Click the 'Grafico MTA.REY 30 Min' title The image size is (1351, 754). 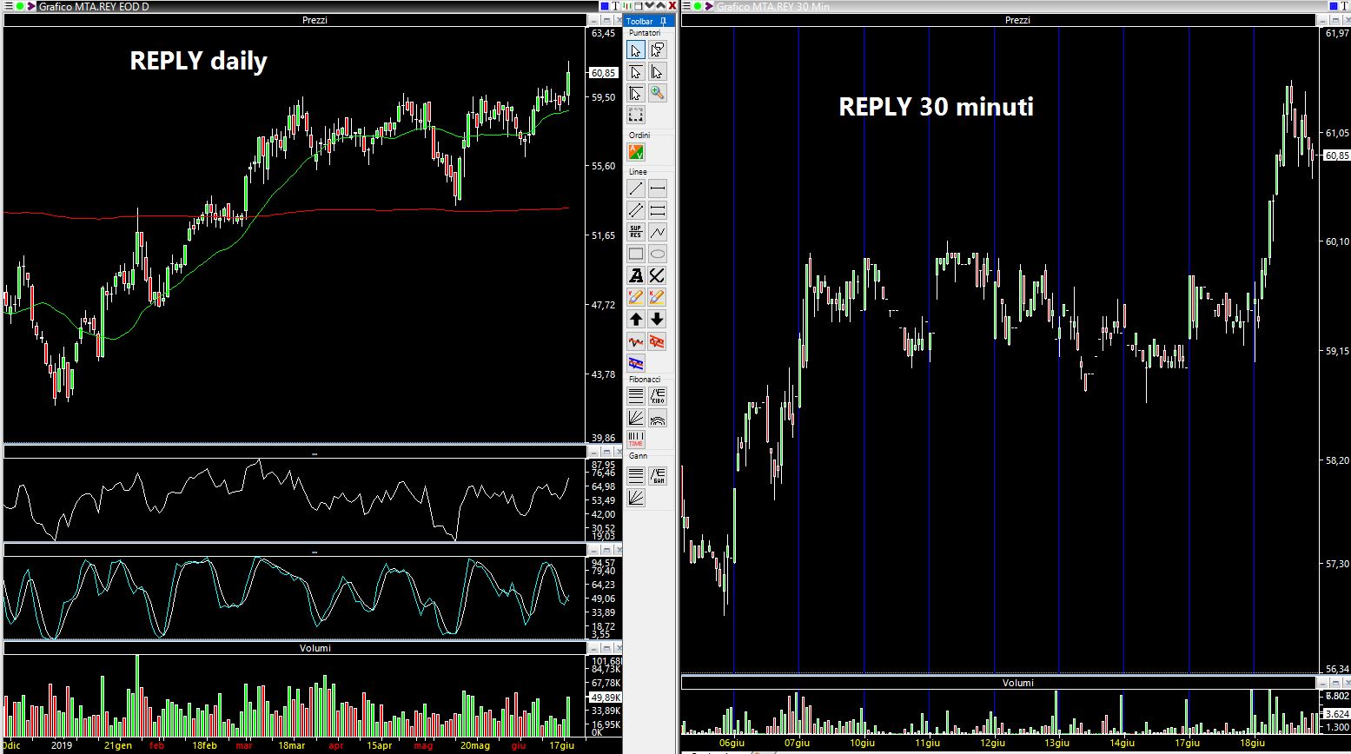pyautogui.click(x=772, y=7)
